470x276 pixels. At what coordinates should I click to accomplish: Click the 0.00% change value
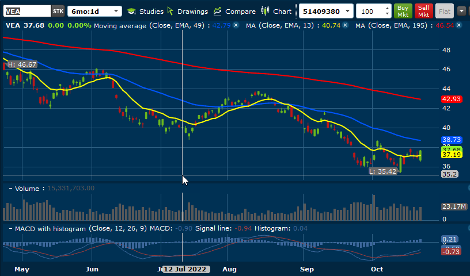[79, 25]
